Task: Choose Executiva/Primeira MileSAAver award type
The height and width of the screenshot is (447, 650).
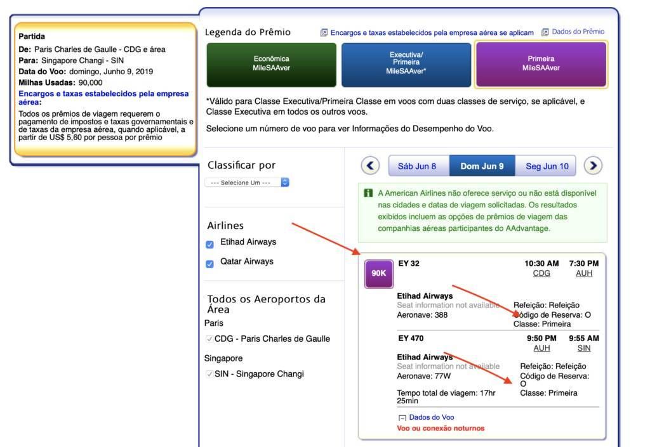Action: [406, 65]
